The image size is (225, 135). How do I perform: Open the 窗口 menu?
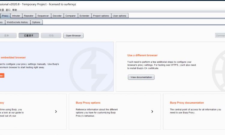pos(8,10)
